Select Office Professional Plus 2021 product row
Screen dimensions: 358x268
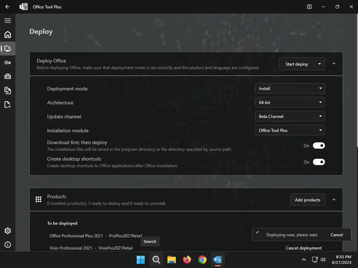pyautogui.click(x=96, y=236)
